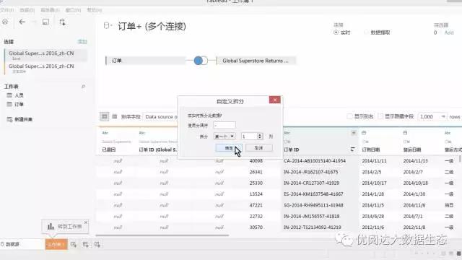Click the new story tab icon
The height and width of the screenshot is (260, 462).
[97, 244]
